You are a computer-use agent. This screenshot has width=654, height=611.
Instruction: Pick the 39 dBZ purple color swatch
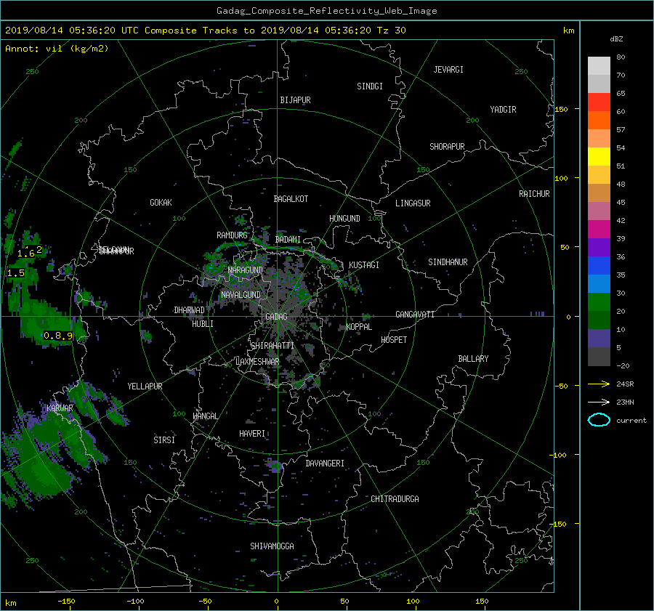click(x=599, y=247)
